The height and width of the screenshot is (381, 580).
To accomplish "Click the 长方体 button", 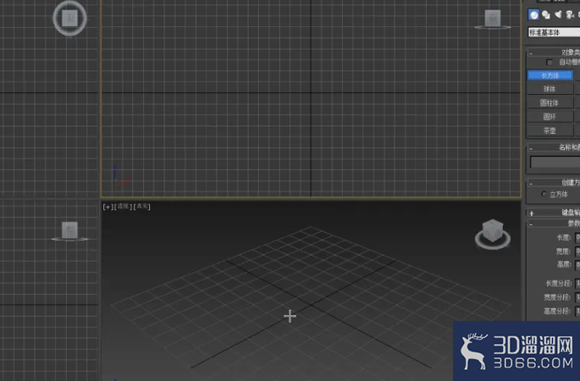I will pos(550,75).
